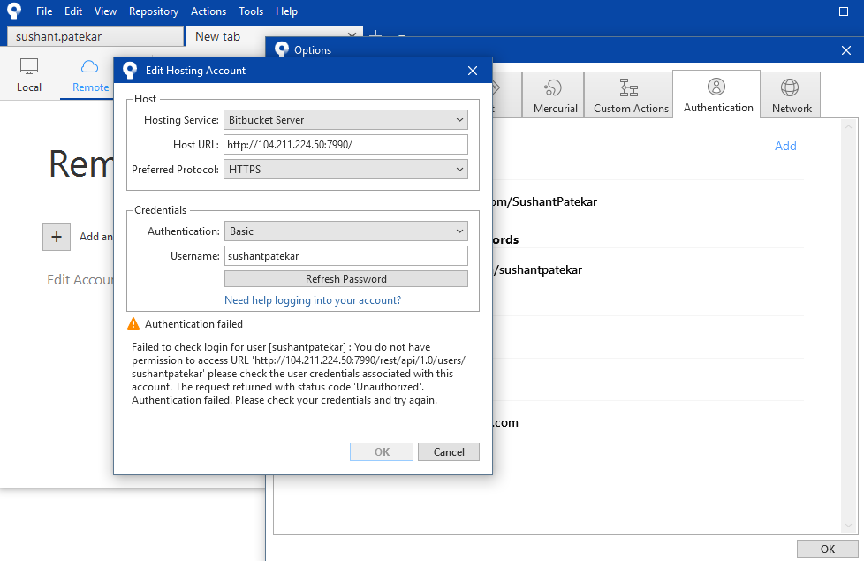Click OK in Edit Hosting Account dialog

382,451
